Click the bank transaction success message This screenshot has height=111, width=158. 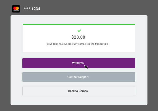tap(77, 44)
